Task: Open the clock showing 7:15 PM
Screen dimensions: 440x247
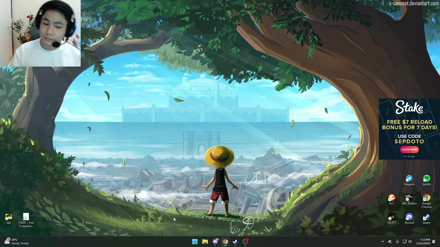Action: (422, 242)
